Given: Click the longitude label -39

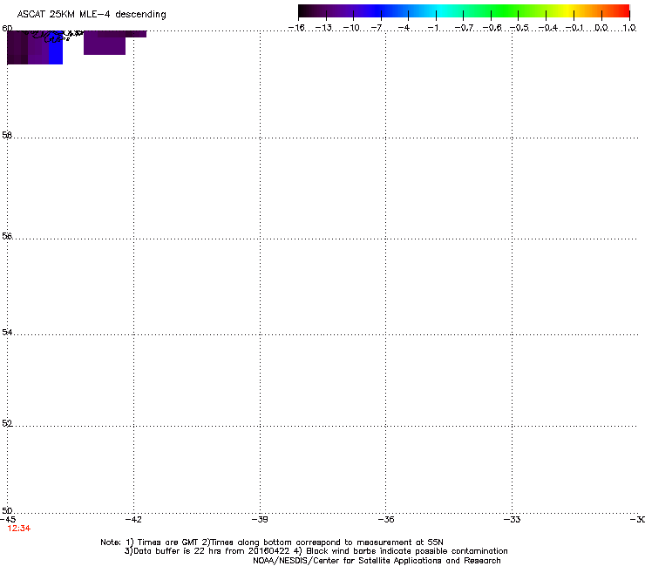Looking at the screenshot, I should point(260,520).
